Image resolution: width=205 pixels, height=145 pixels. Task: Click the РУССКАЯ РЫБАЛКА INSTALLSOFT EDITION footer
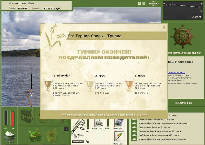[104, 115]
